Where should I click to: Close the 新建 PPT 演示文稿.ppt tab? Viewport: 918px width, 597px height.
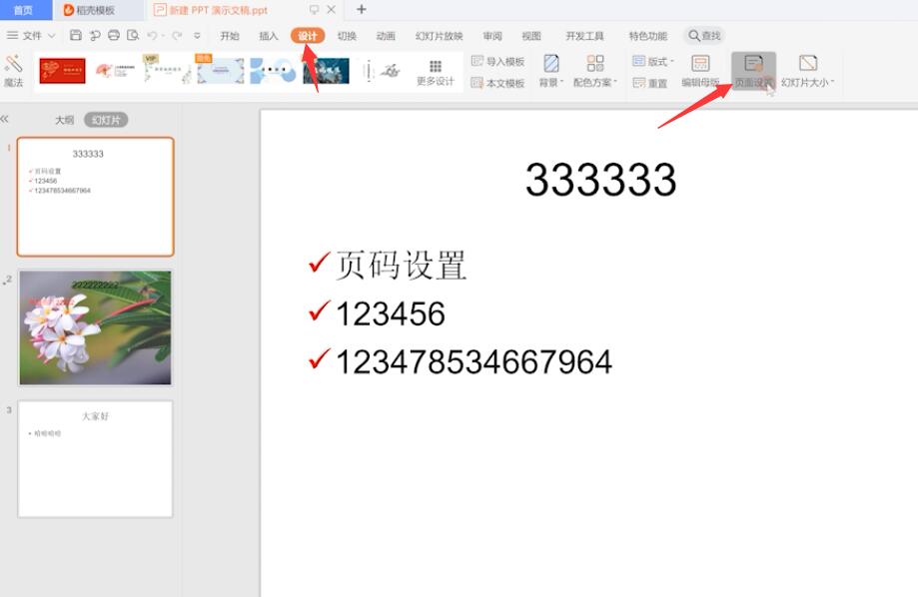point(332,9)
